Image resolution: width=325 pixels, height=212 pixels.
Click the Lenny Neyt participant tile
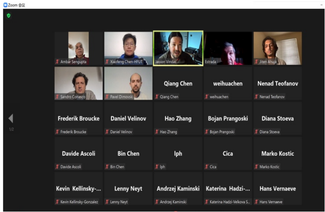[x=128, y=188]
